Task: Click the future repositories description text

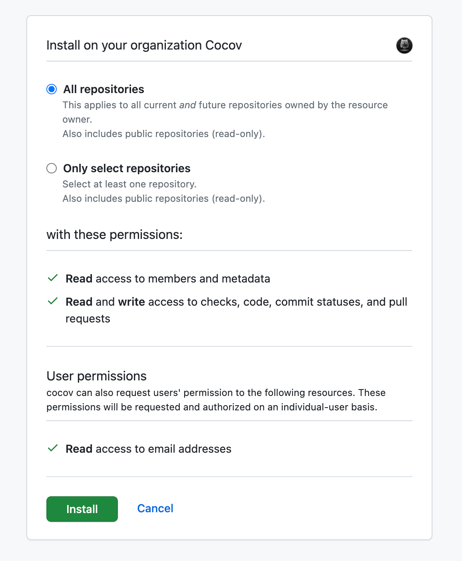Action: 225,112
